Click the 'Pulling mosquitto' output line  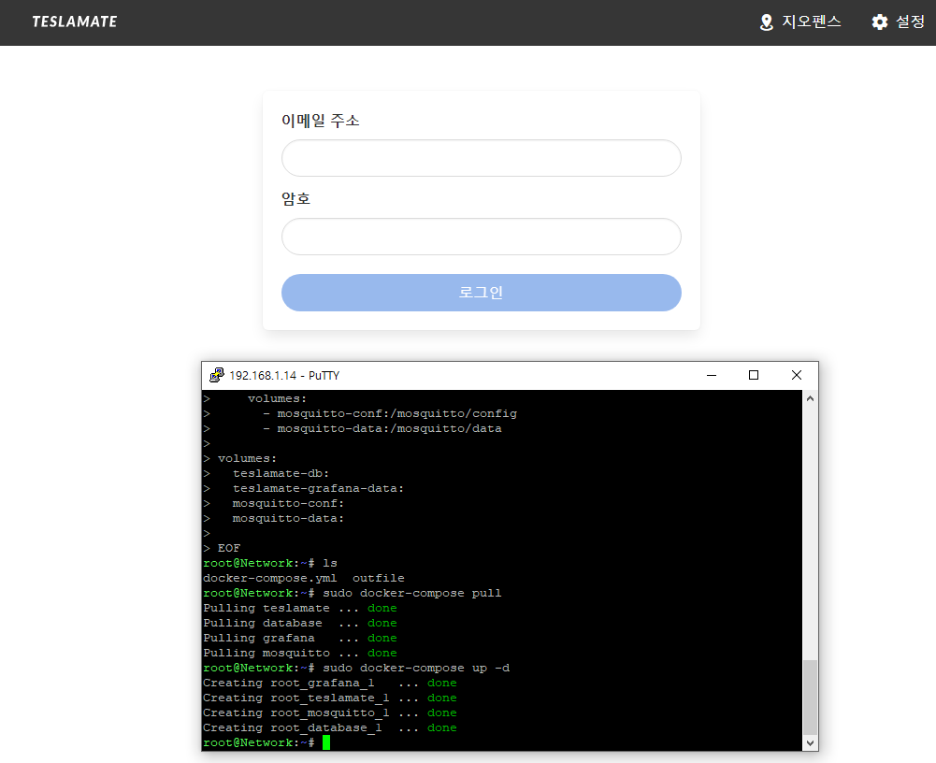299,653
